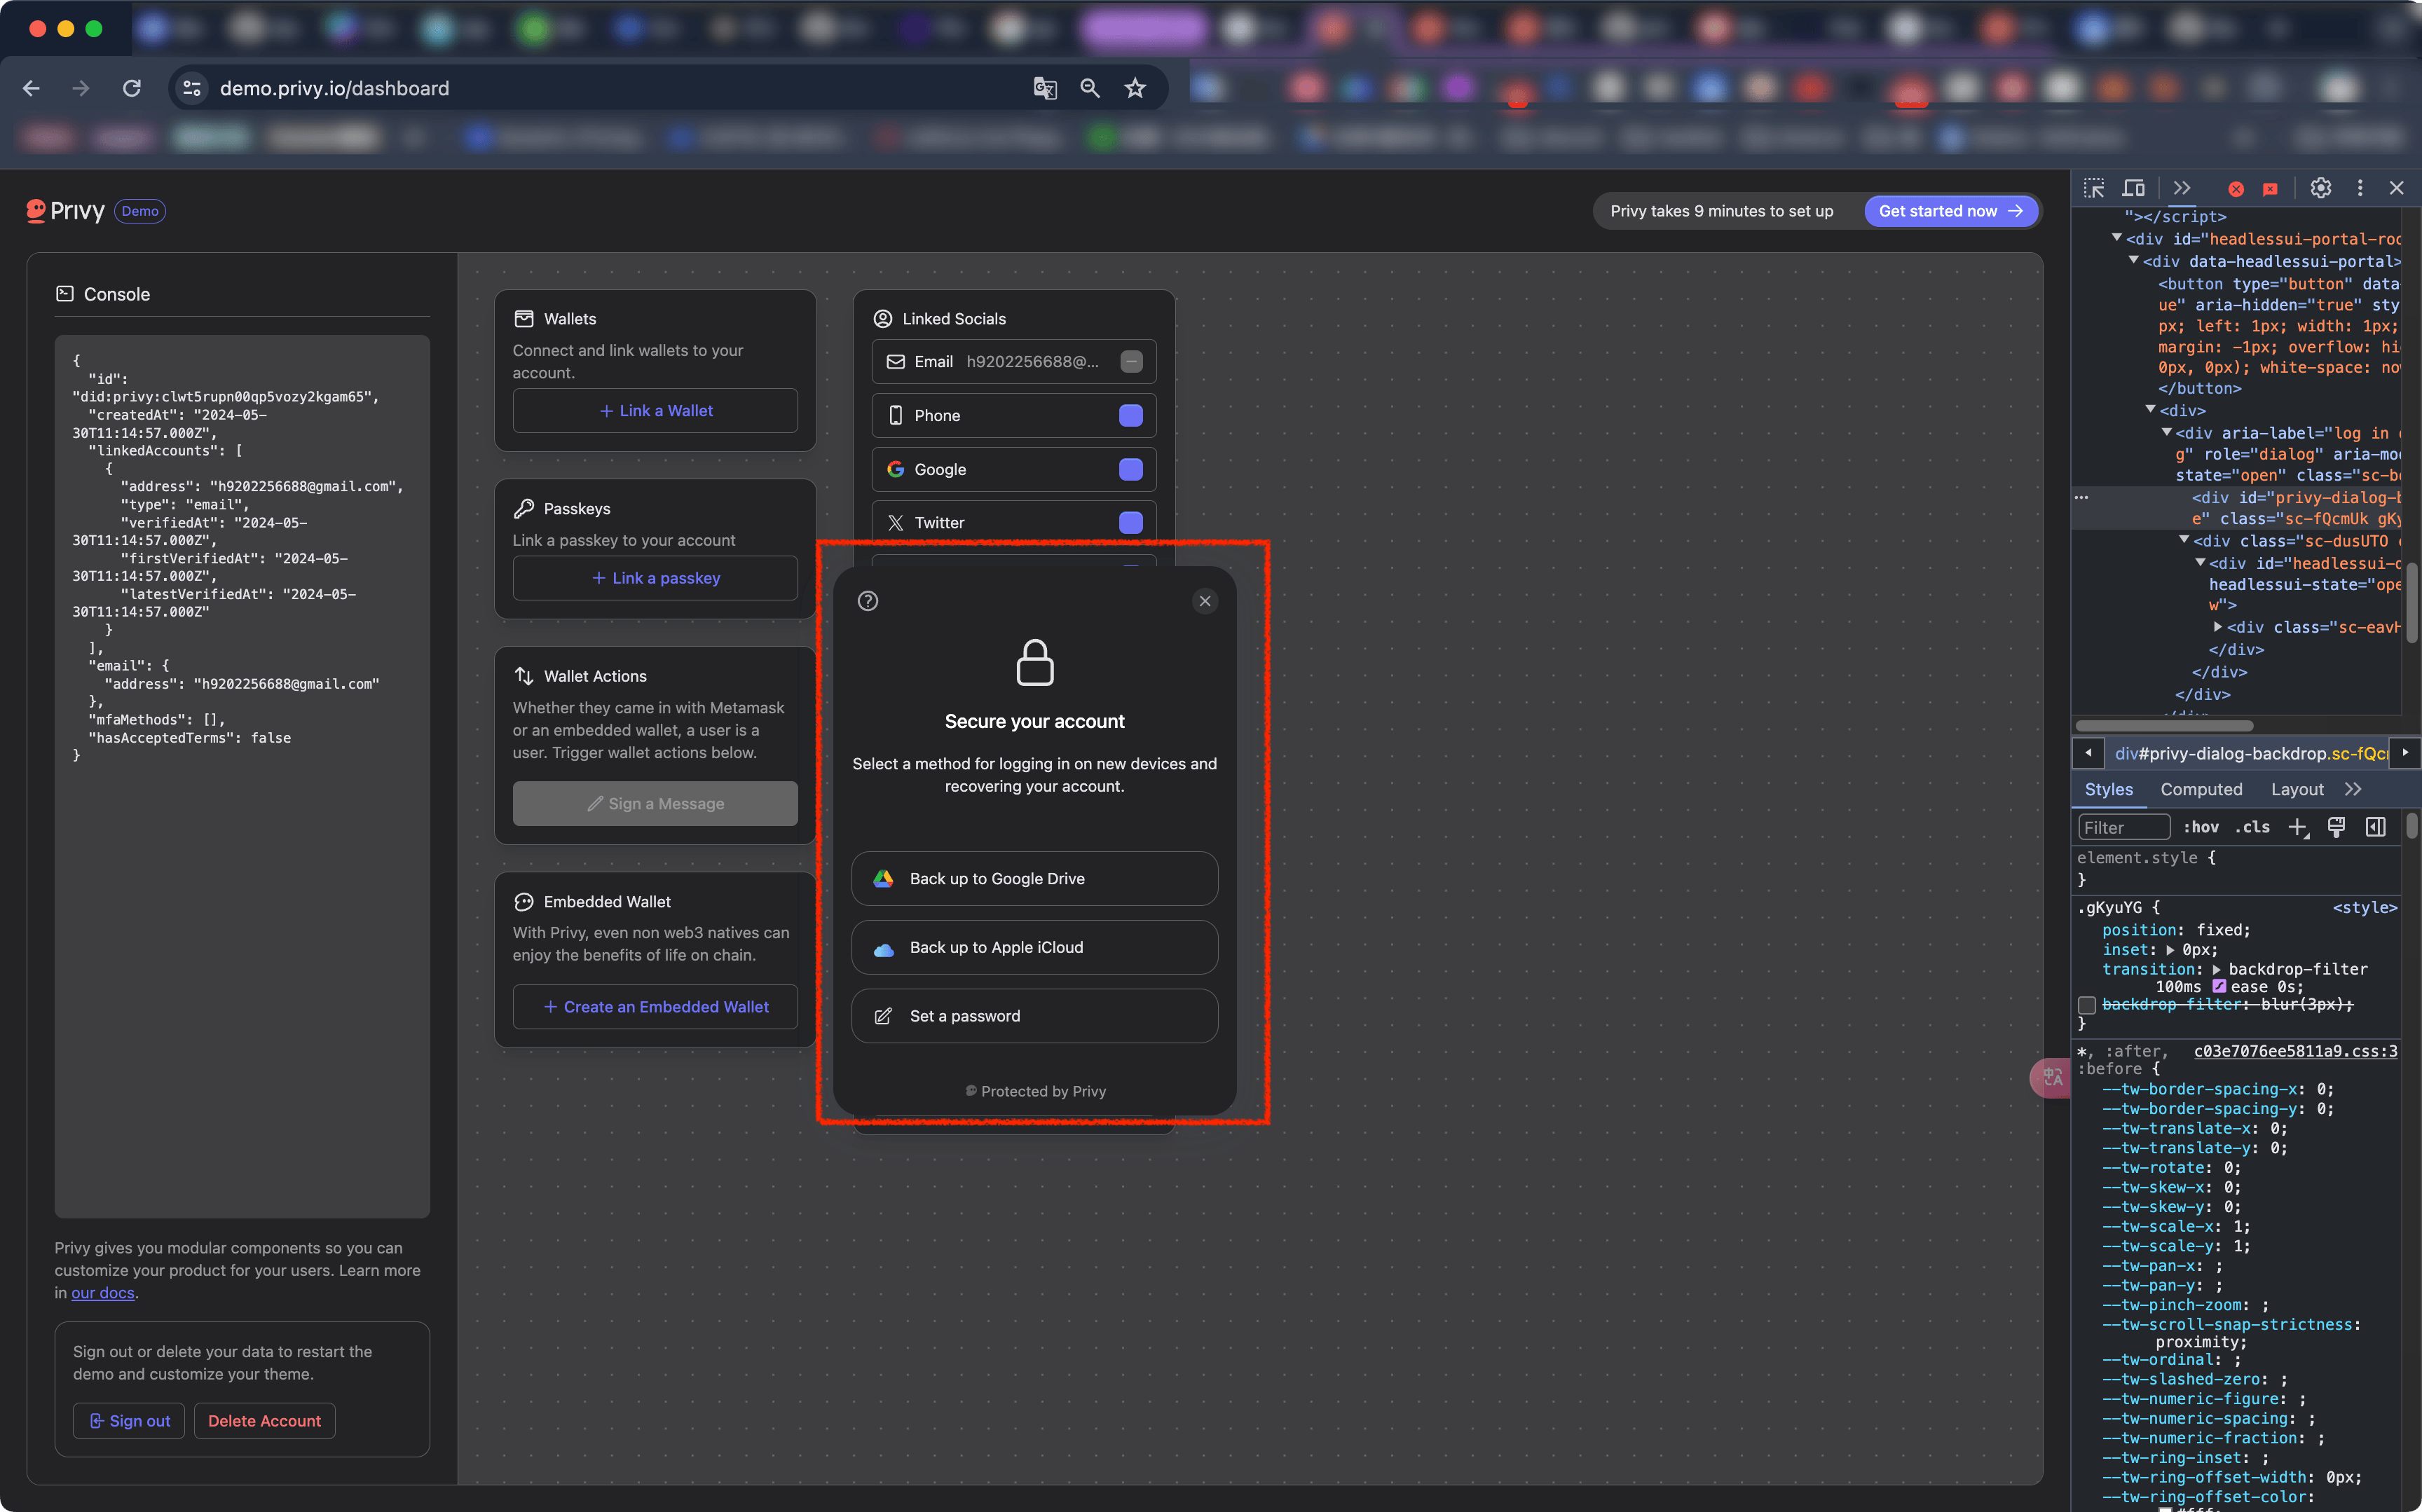Image resolution: width=2422 pixels, height=1512 pixels.
Task: Enable the backdrop-filter blur checkbox
Action: pos(2086,1005)
